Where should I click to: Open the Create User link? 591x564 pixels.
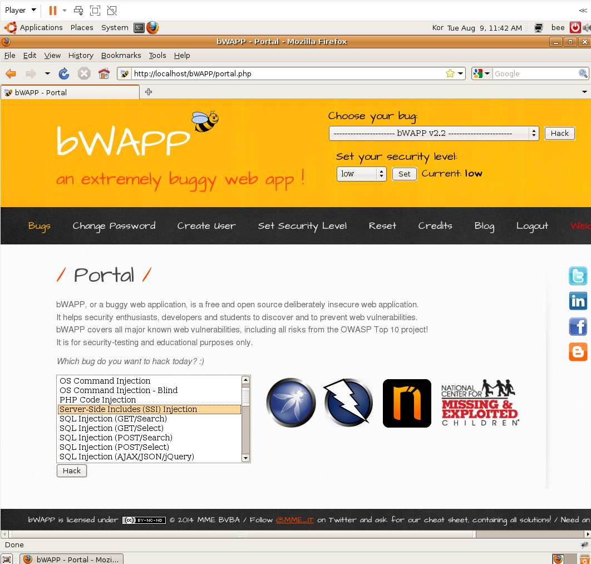(206, 226)
